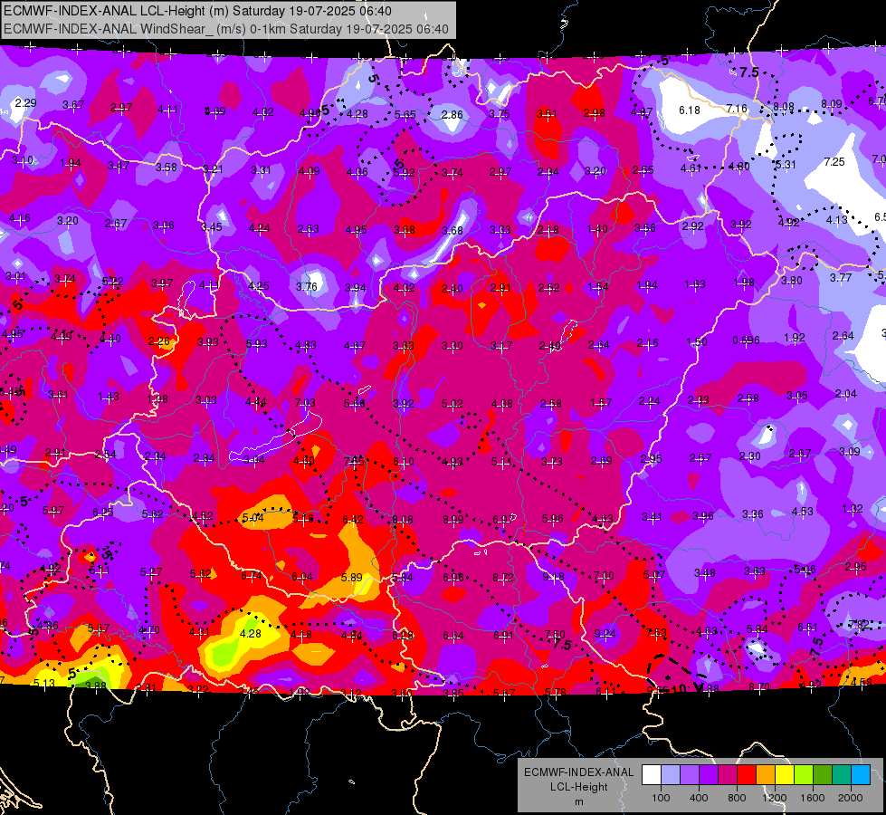Click legend heading ECMWF-INDEX-ANAL
Screen dimensions: 886x815
(579, 772)
